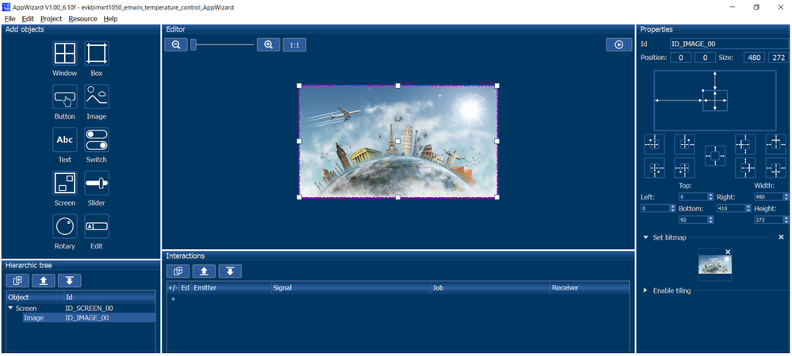Select the ID_IMAGE_00 row in tree

click(x=81, y=318)
